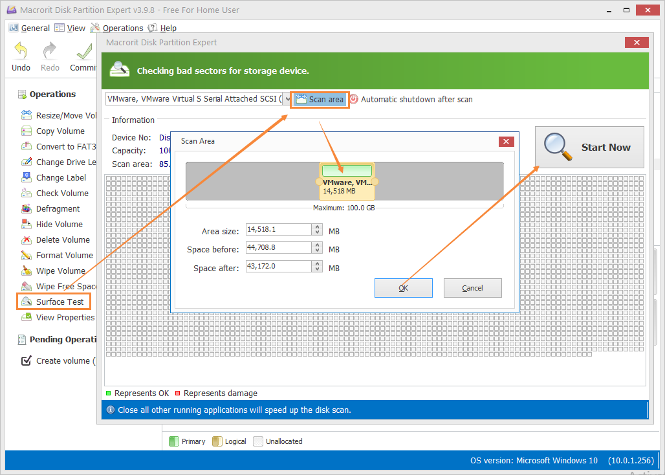Screen dimensions: 665x475
Task: Click the Change Label operation icon
Action: coord(27,178)
